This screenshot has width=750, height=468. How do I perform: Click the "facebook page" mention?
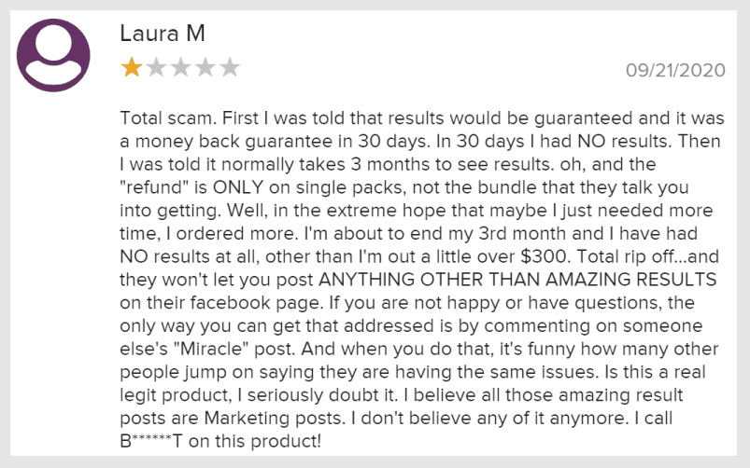coord(255,303)
